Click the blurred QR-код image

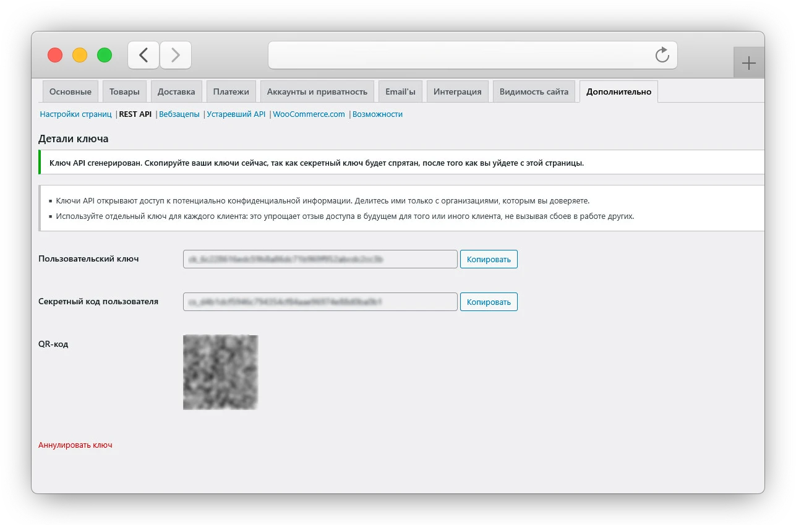click(220, 372)
